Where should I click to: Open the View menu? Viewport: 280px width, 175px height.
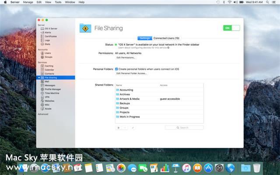[48, 2]
